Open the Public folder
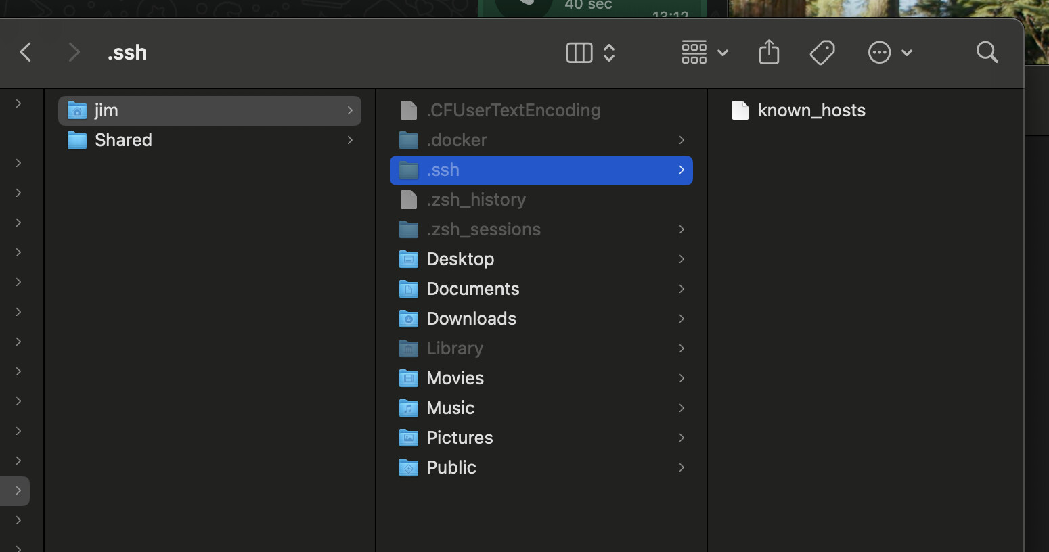This screenshot has height=552, width=1049. point(541,467)
